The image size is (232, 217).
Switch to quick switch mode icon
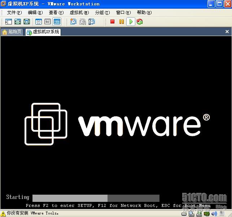pyautogui.click(x=18, y=22)
